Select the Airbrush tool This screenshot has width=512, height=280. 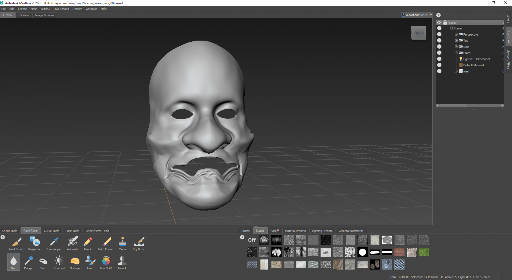tap(72, 243)
